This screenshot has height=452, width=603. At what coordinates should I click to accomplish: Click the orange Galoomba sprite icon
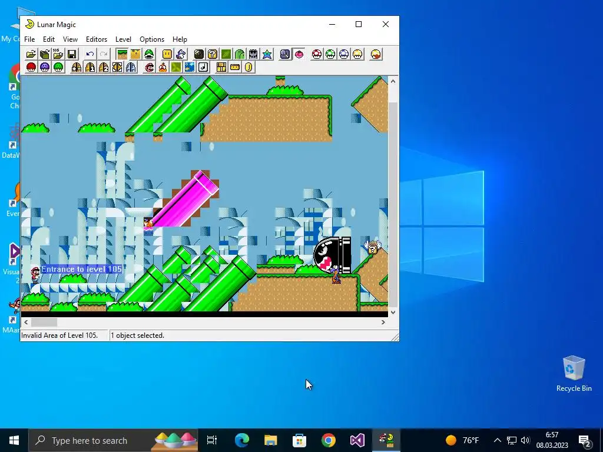click(163, 68)
